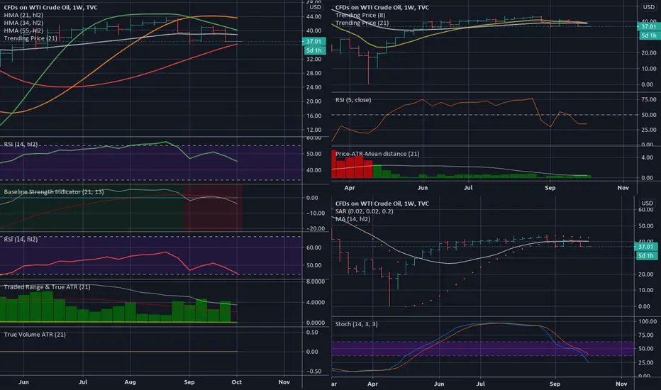The height and width of the screenshot is (390, 661).
Task: Open Price-ATR-Mean distance (21) indicator label
Action: coord(377,153)
